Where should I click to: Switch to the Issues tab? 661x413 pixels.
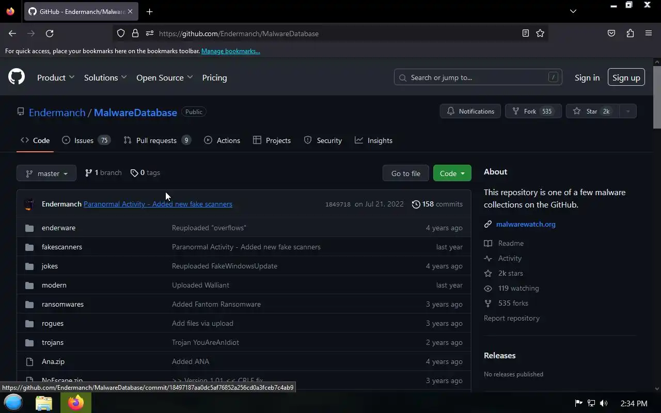[86, 140]
